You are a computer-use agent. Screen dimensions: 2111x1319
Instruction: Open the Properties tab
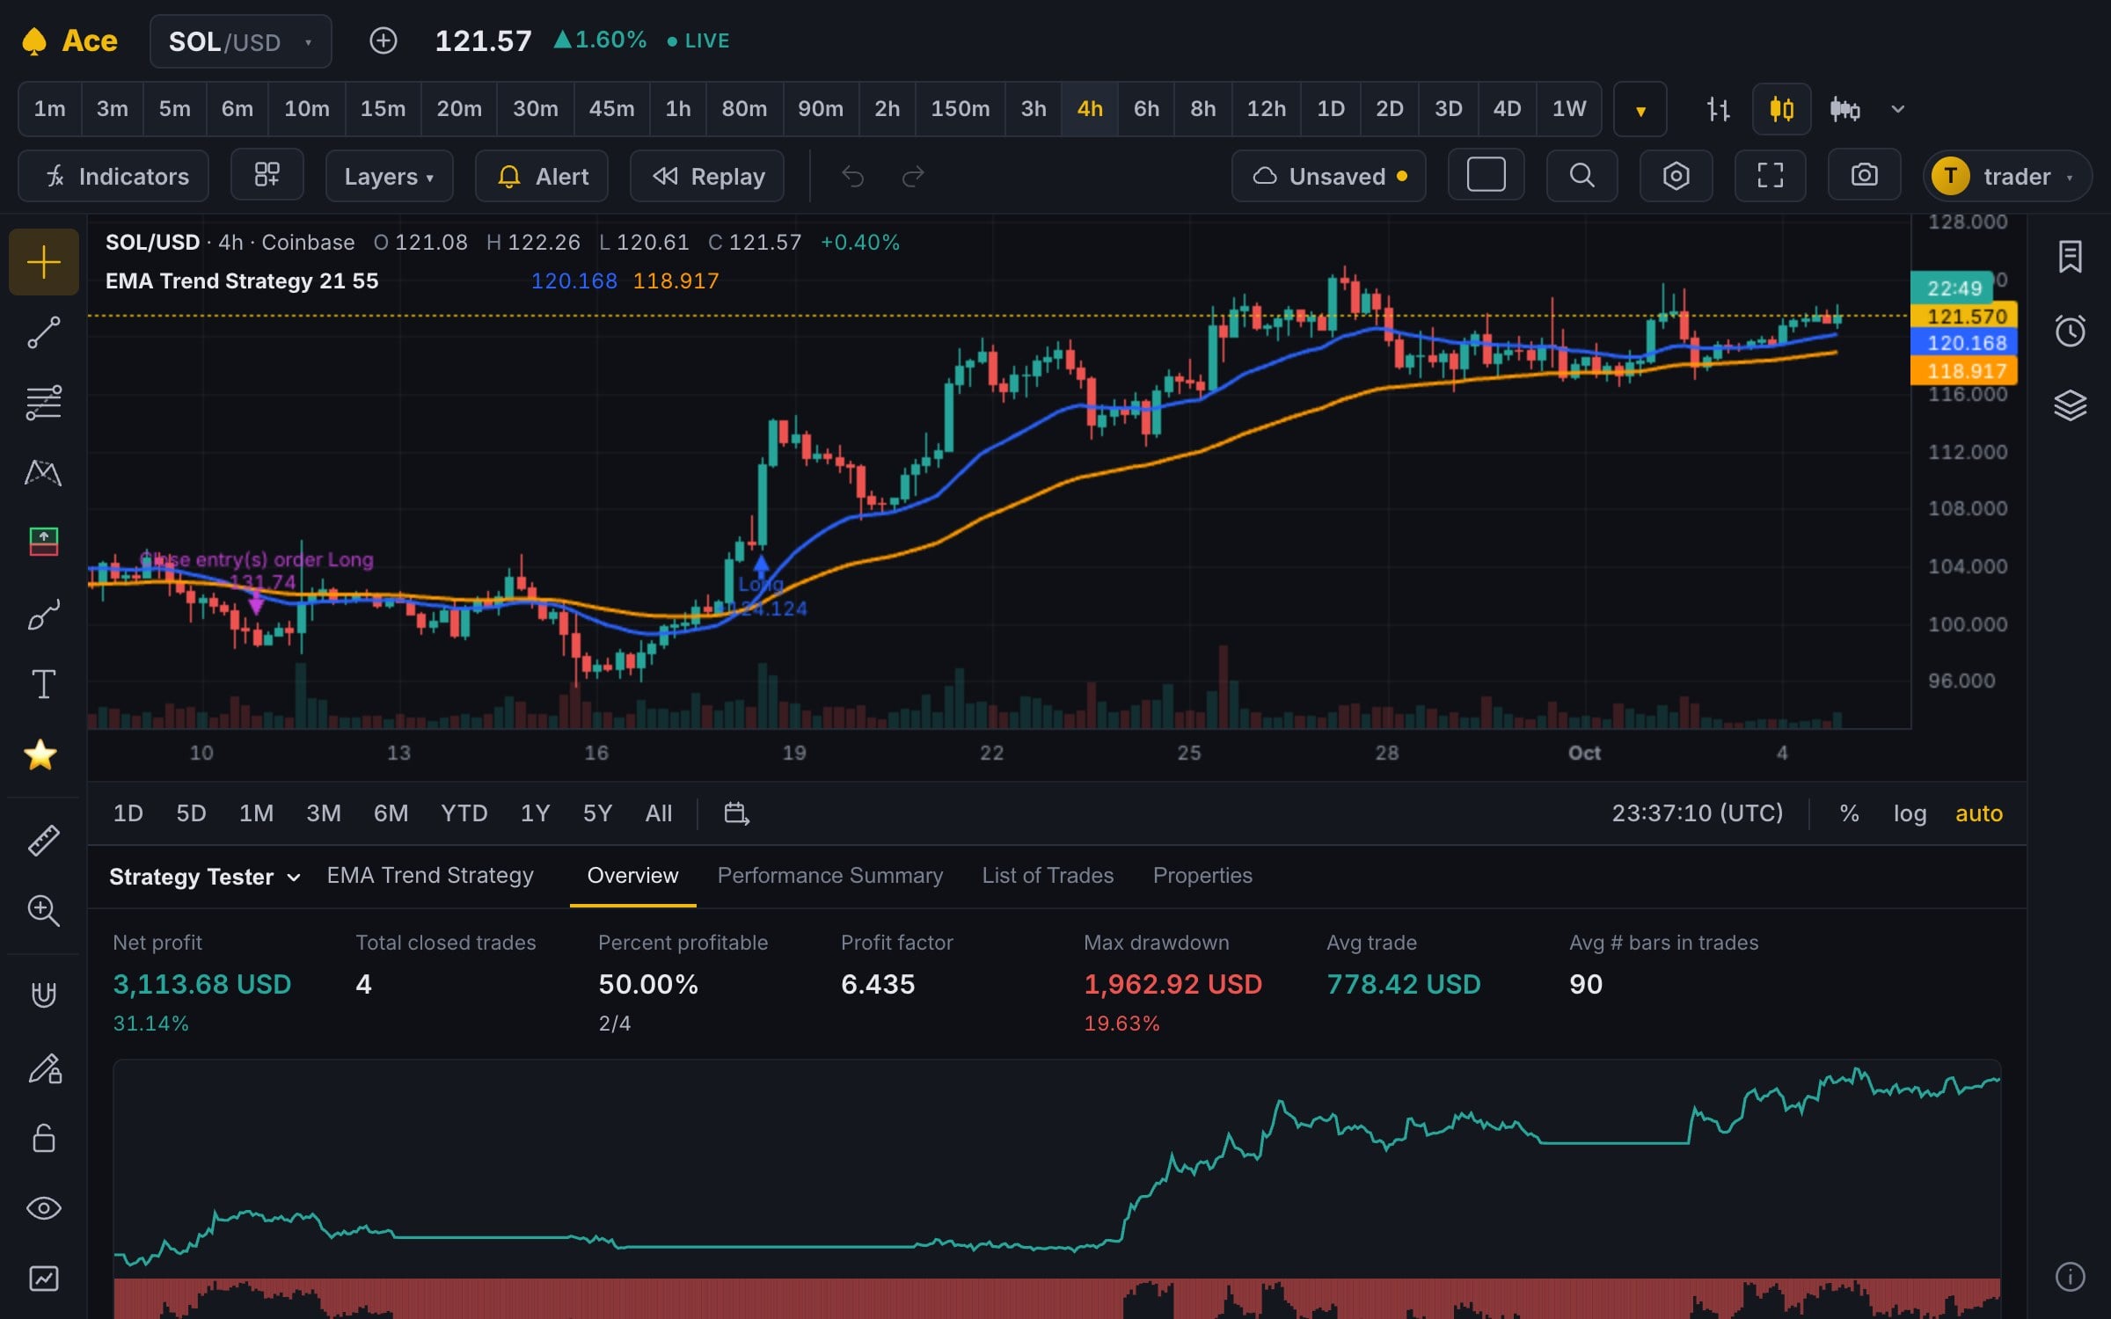1202,876
